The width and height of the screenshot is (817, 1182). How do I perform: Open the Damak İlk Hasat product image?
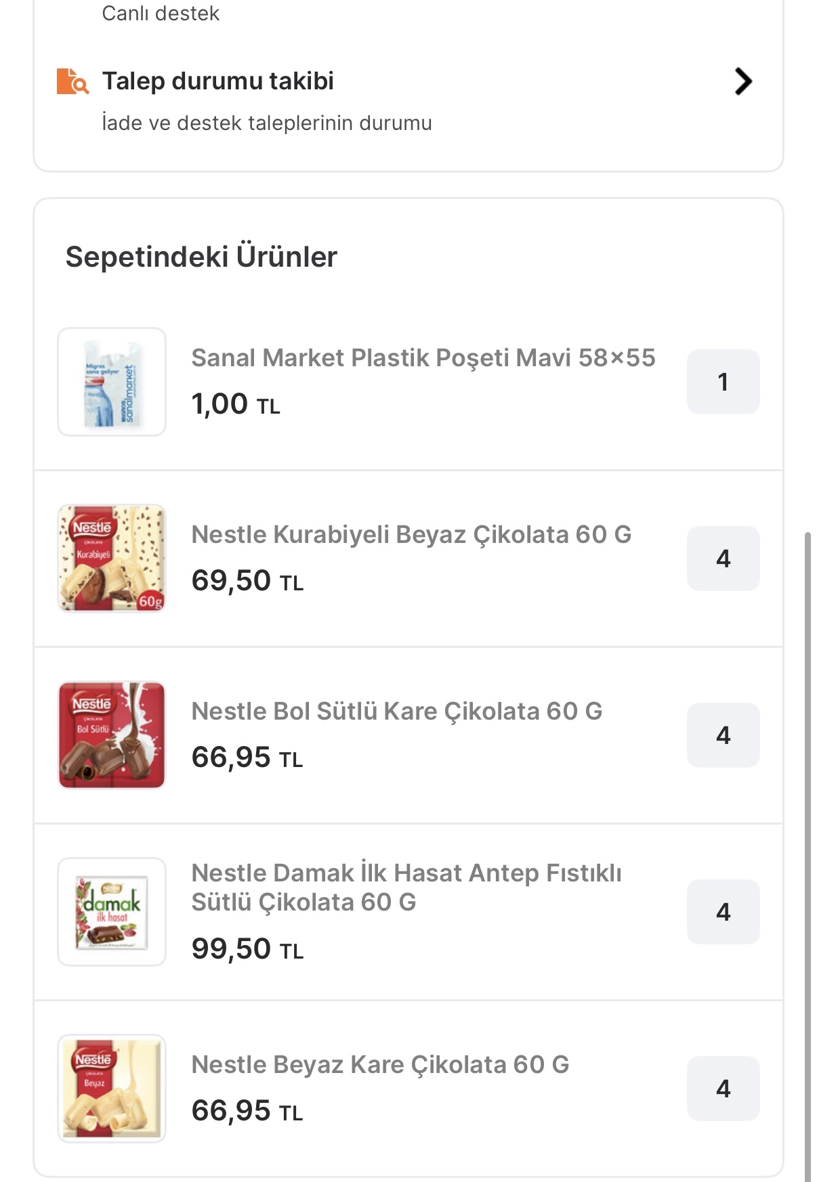112,912
